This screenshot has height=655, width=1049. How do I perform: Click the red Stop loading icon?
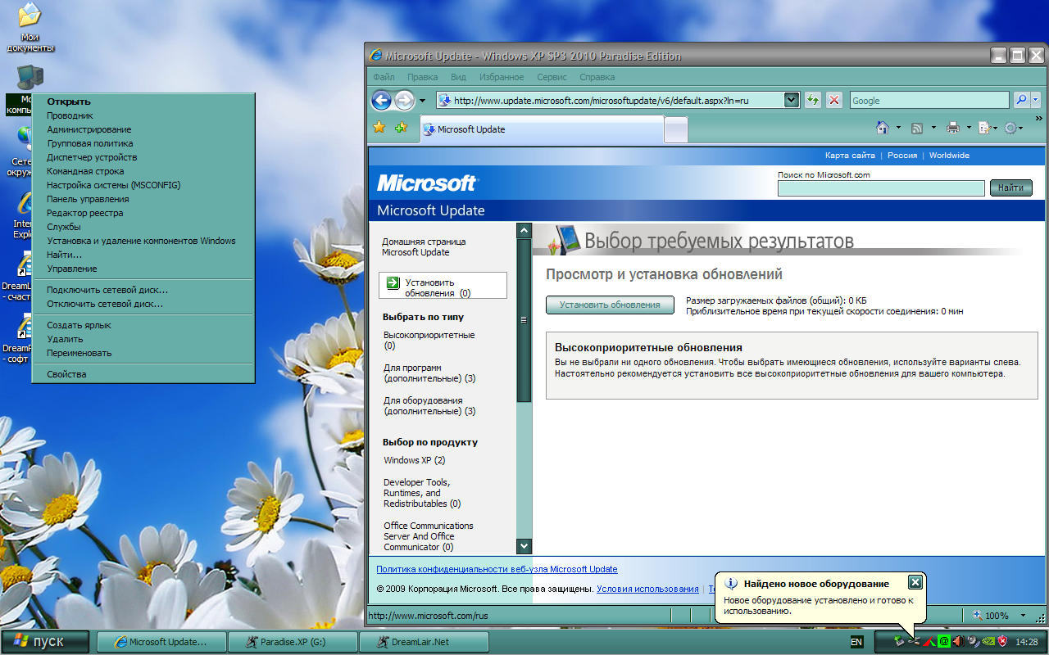pyautogui.click(x=834, y=100)
